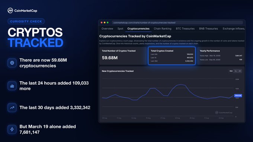
Task: Click the Total Number of Cryptos Tracked card
Action: (123, 56)
